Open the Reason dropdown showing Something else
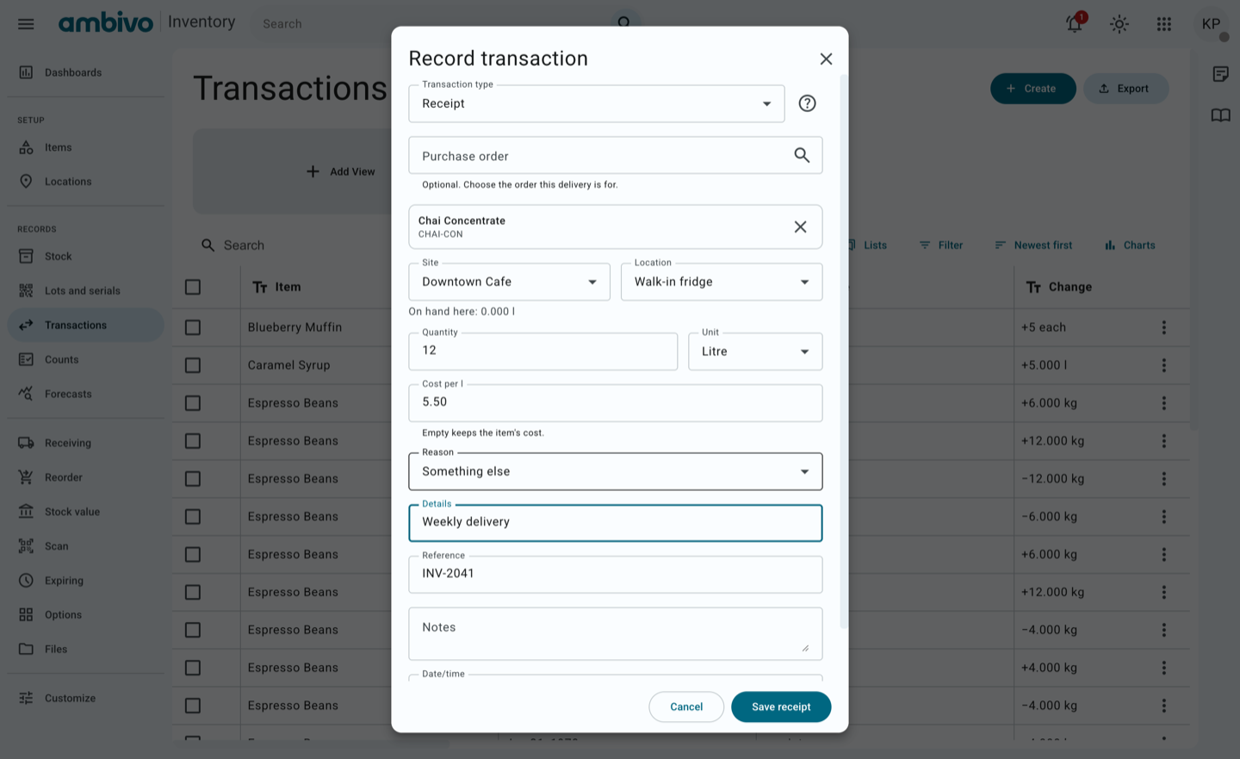Image resolution: width=1240 pixels, height=759 pixels. click(x=616, y=471)
